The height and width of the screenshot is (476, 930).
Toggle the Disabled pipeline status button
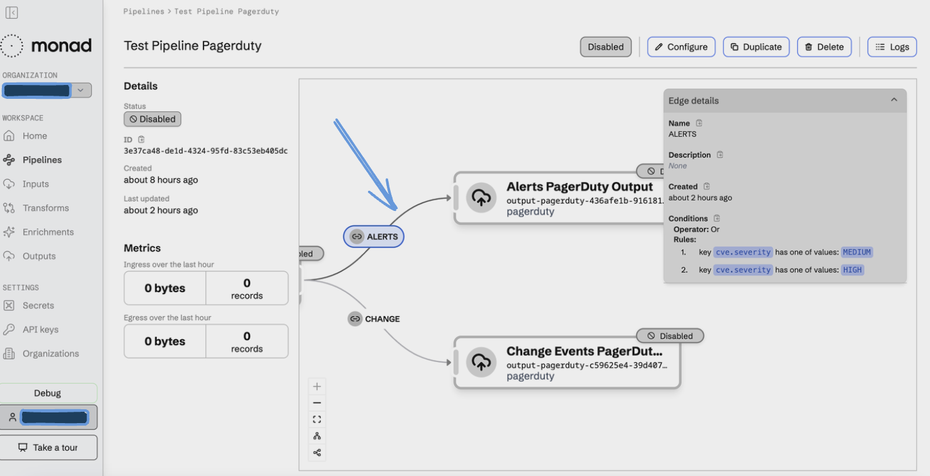(x=605, y=47)
